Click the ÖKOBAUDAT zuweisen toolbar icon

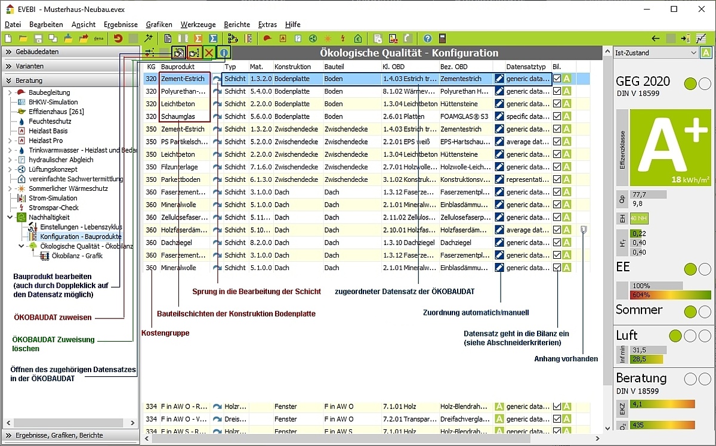pyautogui.click(x=194, y=53)
